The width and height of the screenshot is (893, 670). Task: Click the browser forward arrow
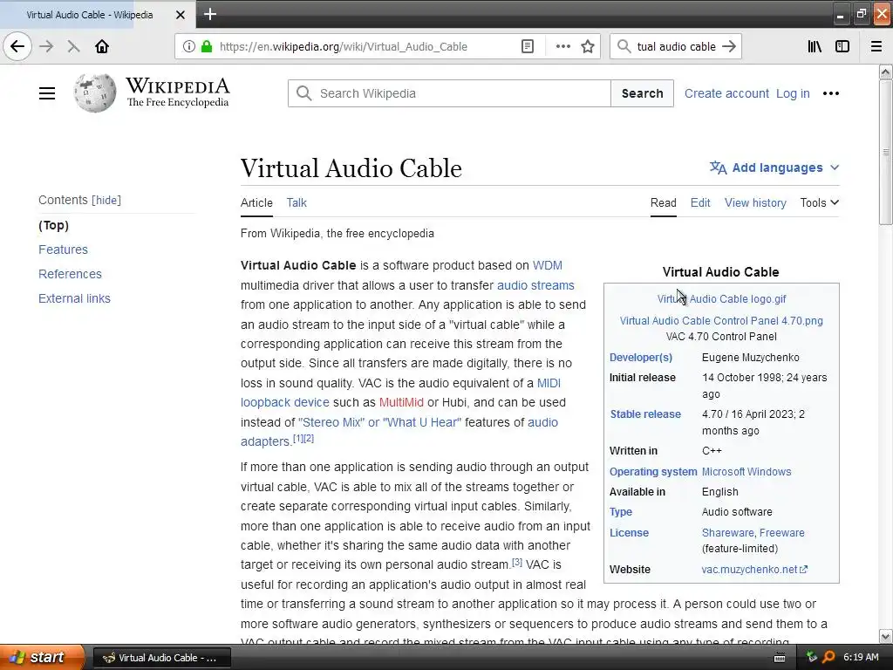click(x=46, y=46)
